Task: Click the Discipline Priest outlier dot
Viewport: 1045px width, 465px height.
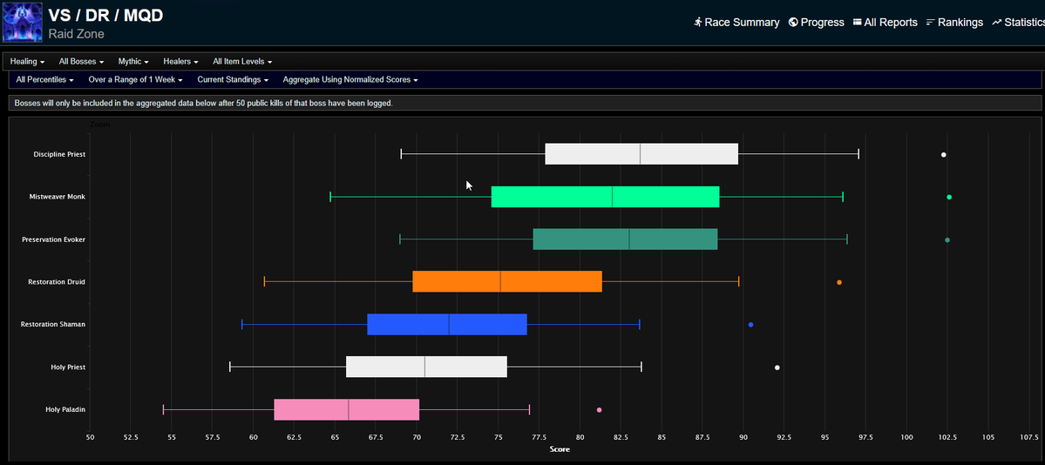Action: coord(944,154)
